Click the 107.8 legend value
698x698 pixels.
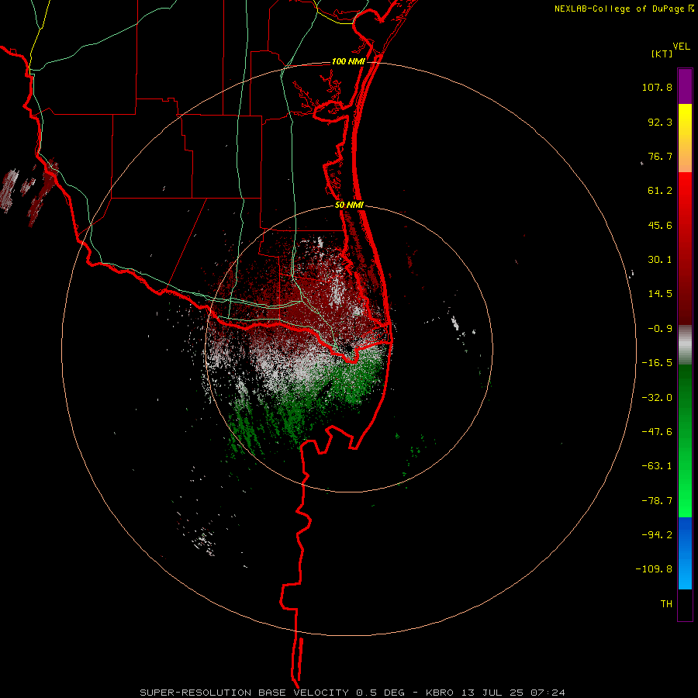pyautogui.click(x=657, y=87)
